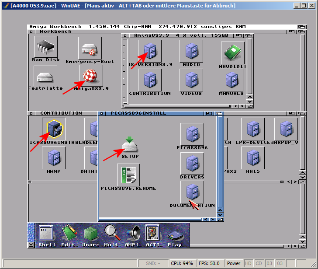Open the PICASSO96.README text file
This screenshot has height=269, width=318.
(128, 175)
